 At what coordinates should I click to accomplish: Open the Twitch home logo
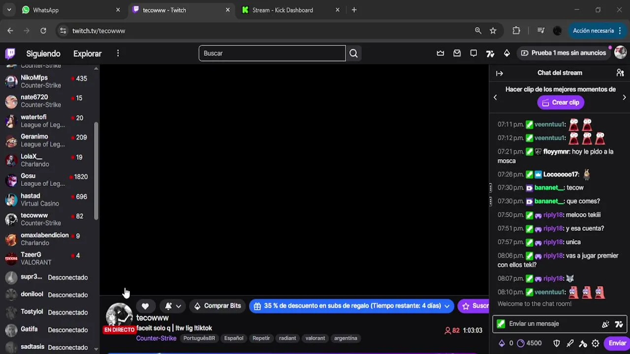point(10,53)
